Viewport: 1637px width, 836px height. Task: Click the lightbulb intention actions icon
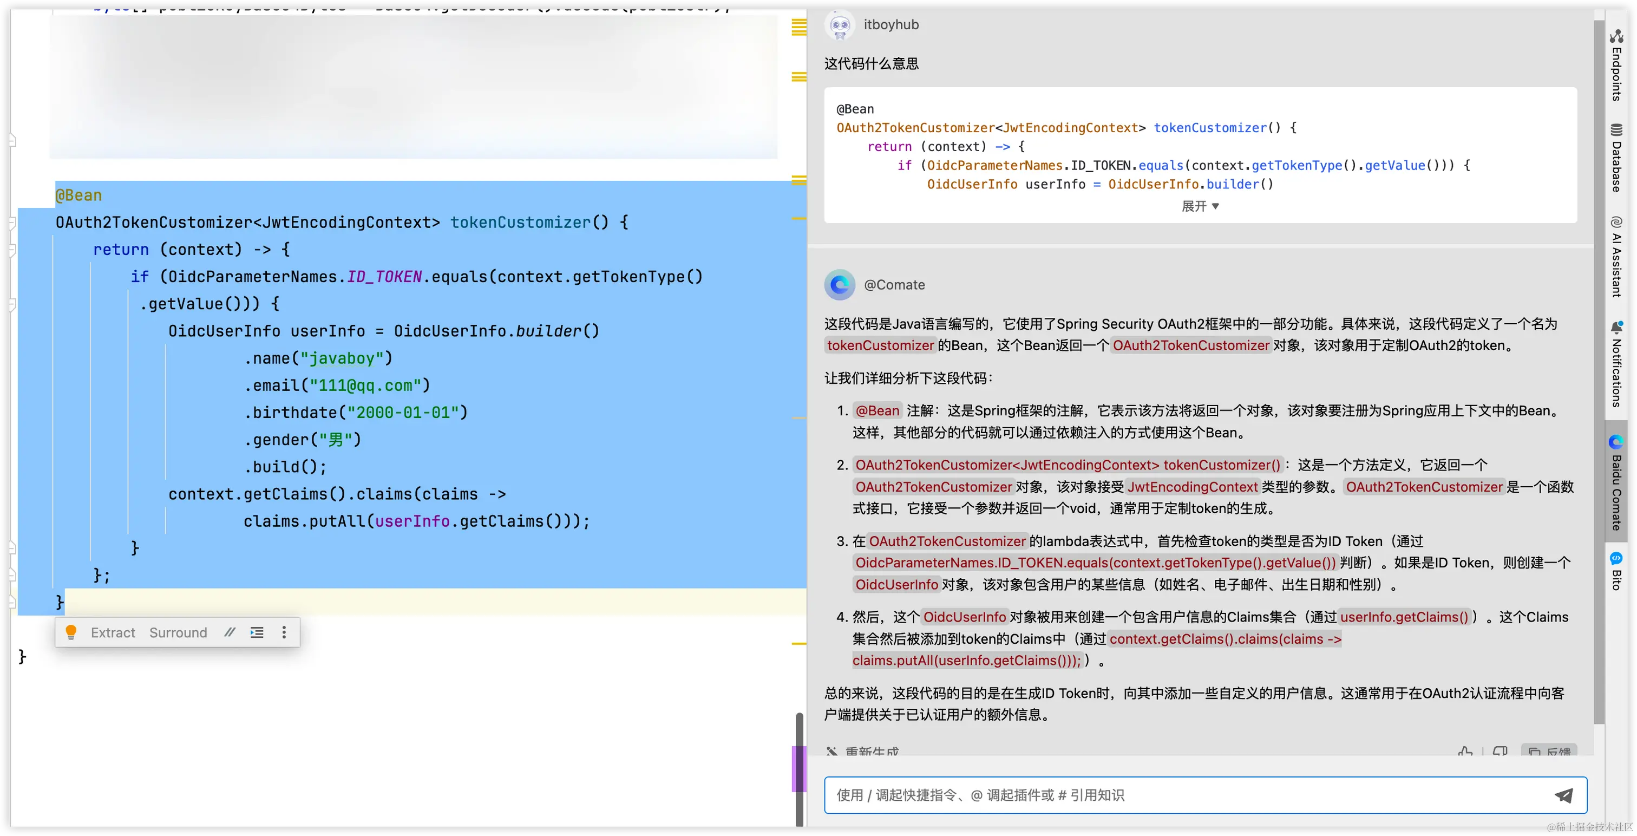[71, 632]
